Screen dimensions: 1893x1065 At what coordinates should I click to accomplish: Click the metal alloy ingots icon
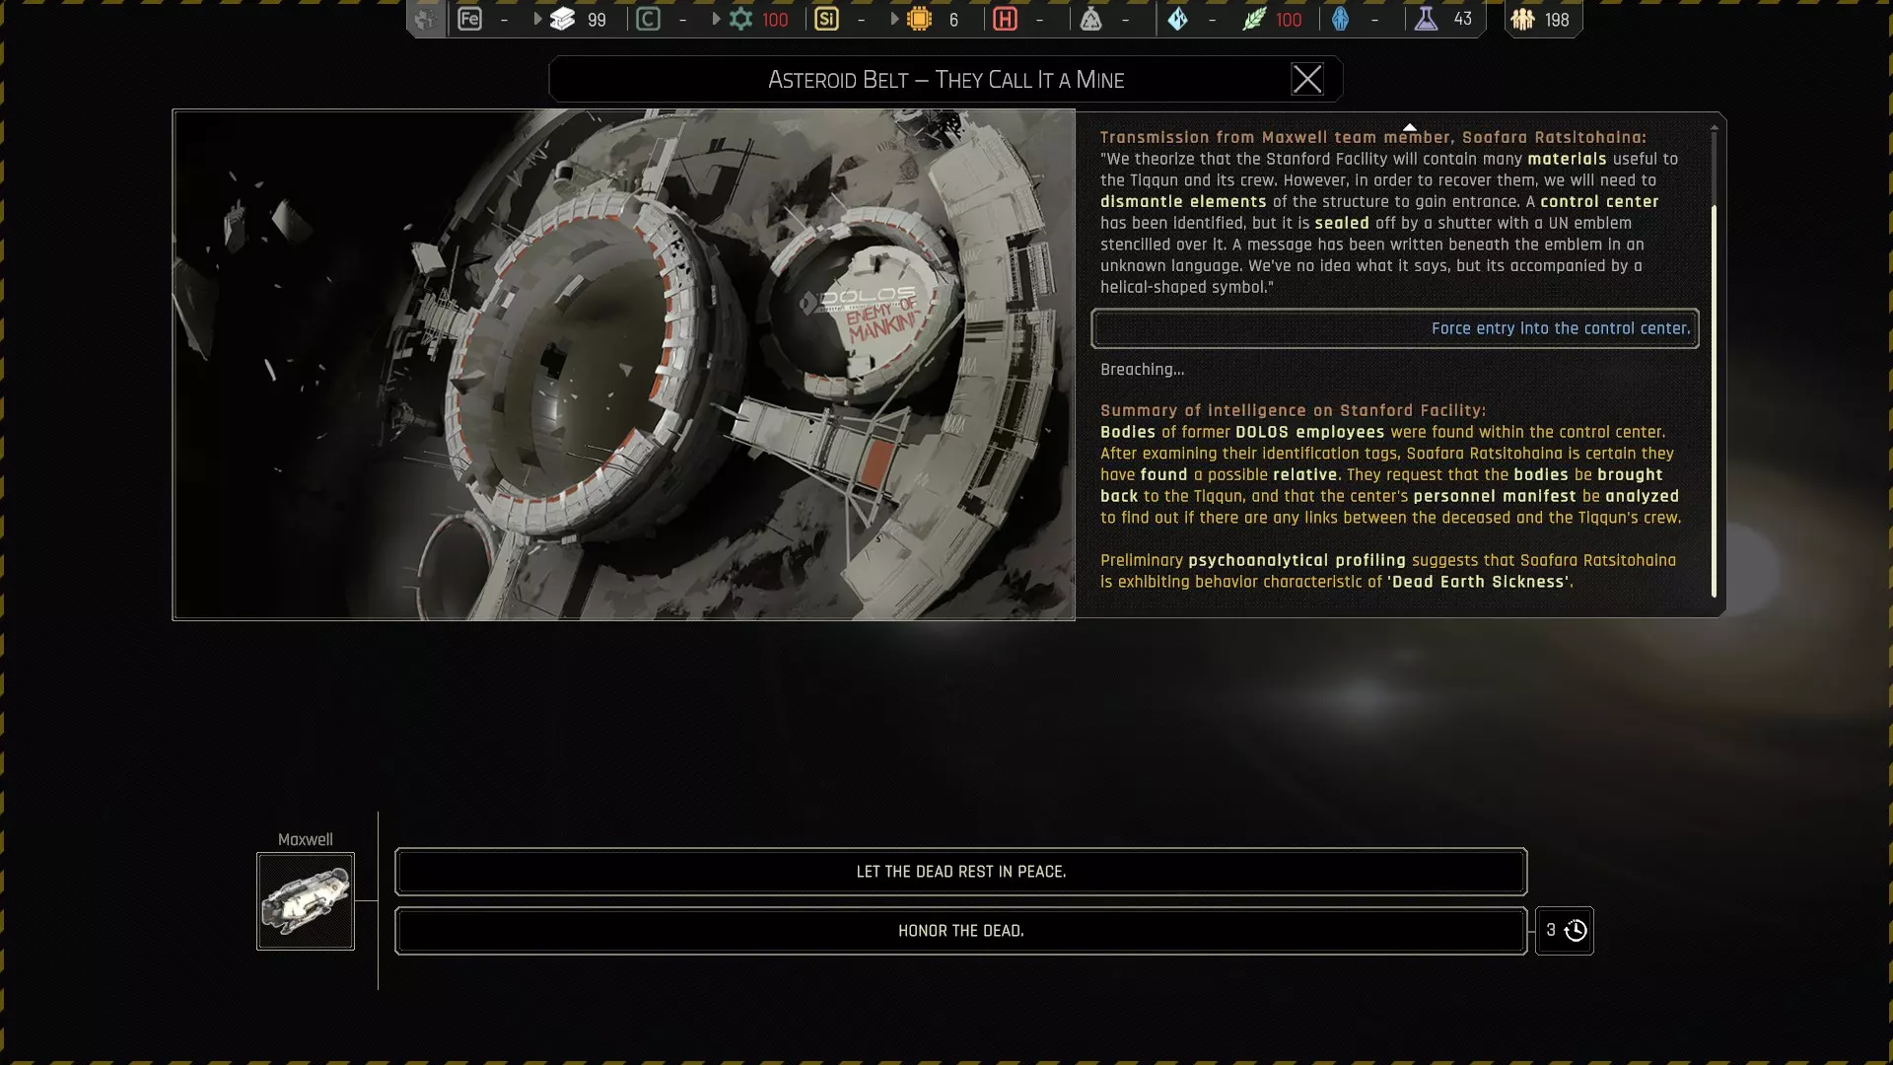562,19
